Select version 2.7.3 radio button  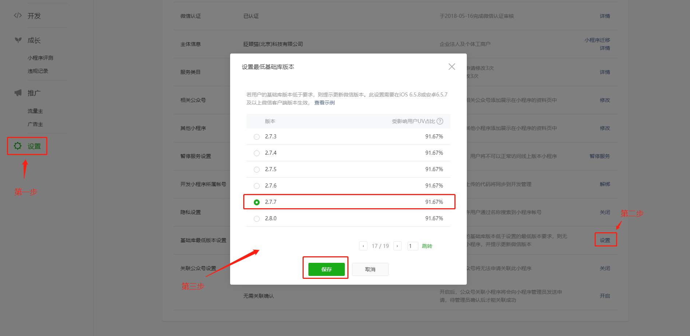click(257, 137)
